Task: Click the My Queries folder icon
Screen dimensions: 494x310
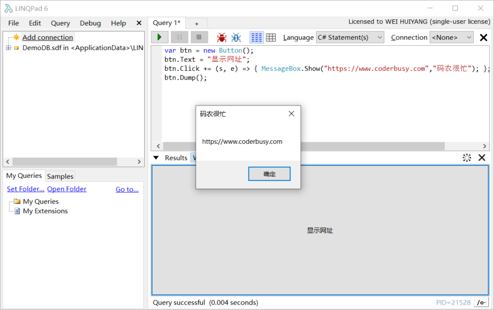Action: pos(17,202)
